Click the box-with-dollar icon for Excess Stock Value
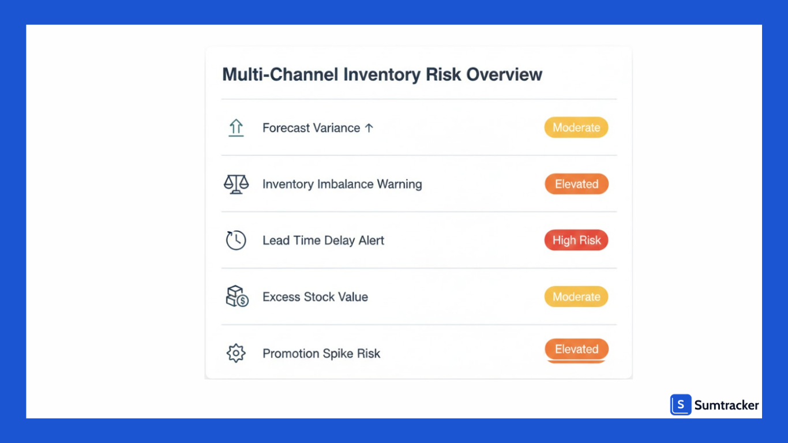Image resolution: width=788 pixels, height=443 pixels. (236, 296)
